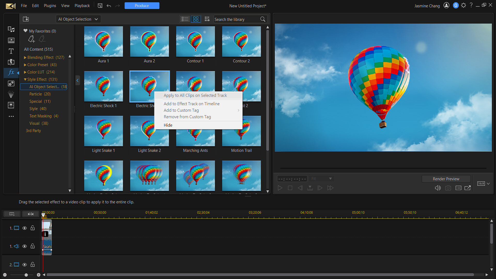Screen dimensions: 496x279
Task: Lock the audio track
Action: point(33,246)
